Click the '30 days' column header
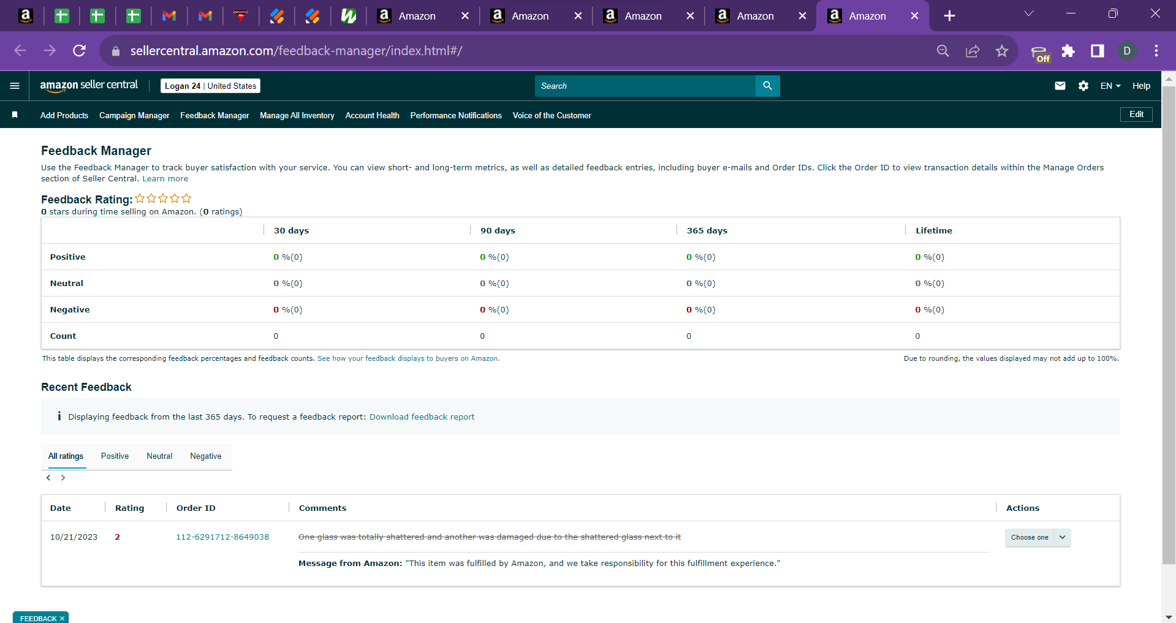This screenshot has width=1176, height=623. pos(291,231)
